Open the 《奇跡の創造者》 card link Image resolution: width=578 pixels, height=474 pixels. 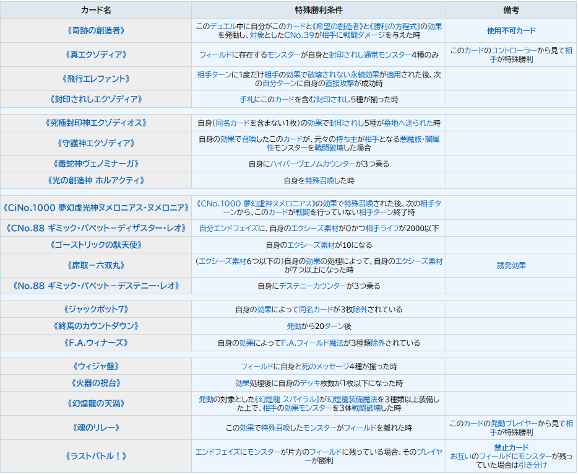(x=95, y=30)
